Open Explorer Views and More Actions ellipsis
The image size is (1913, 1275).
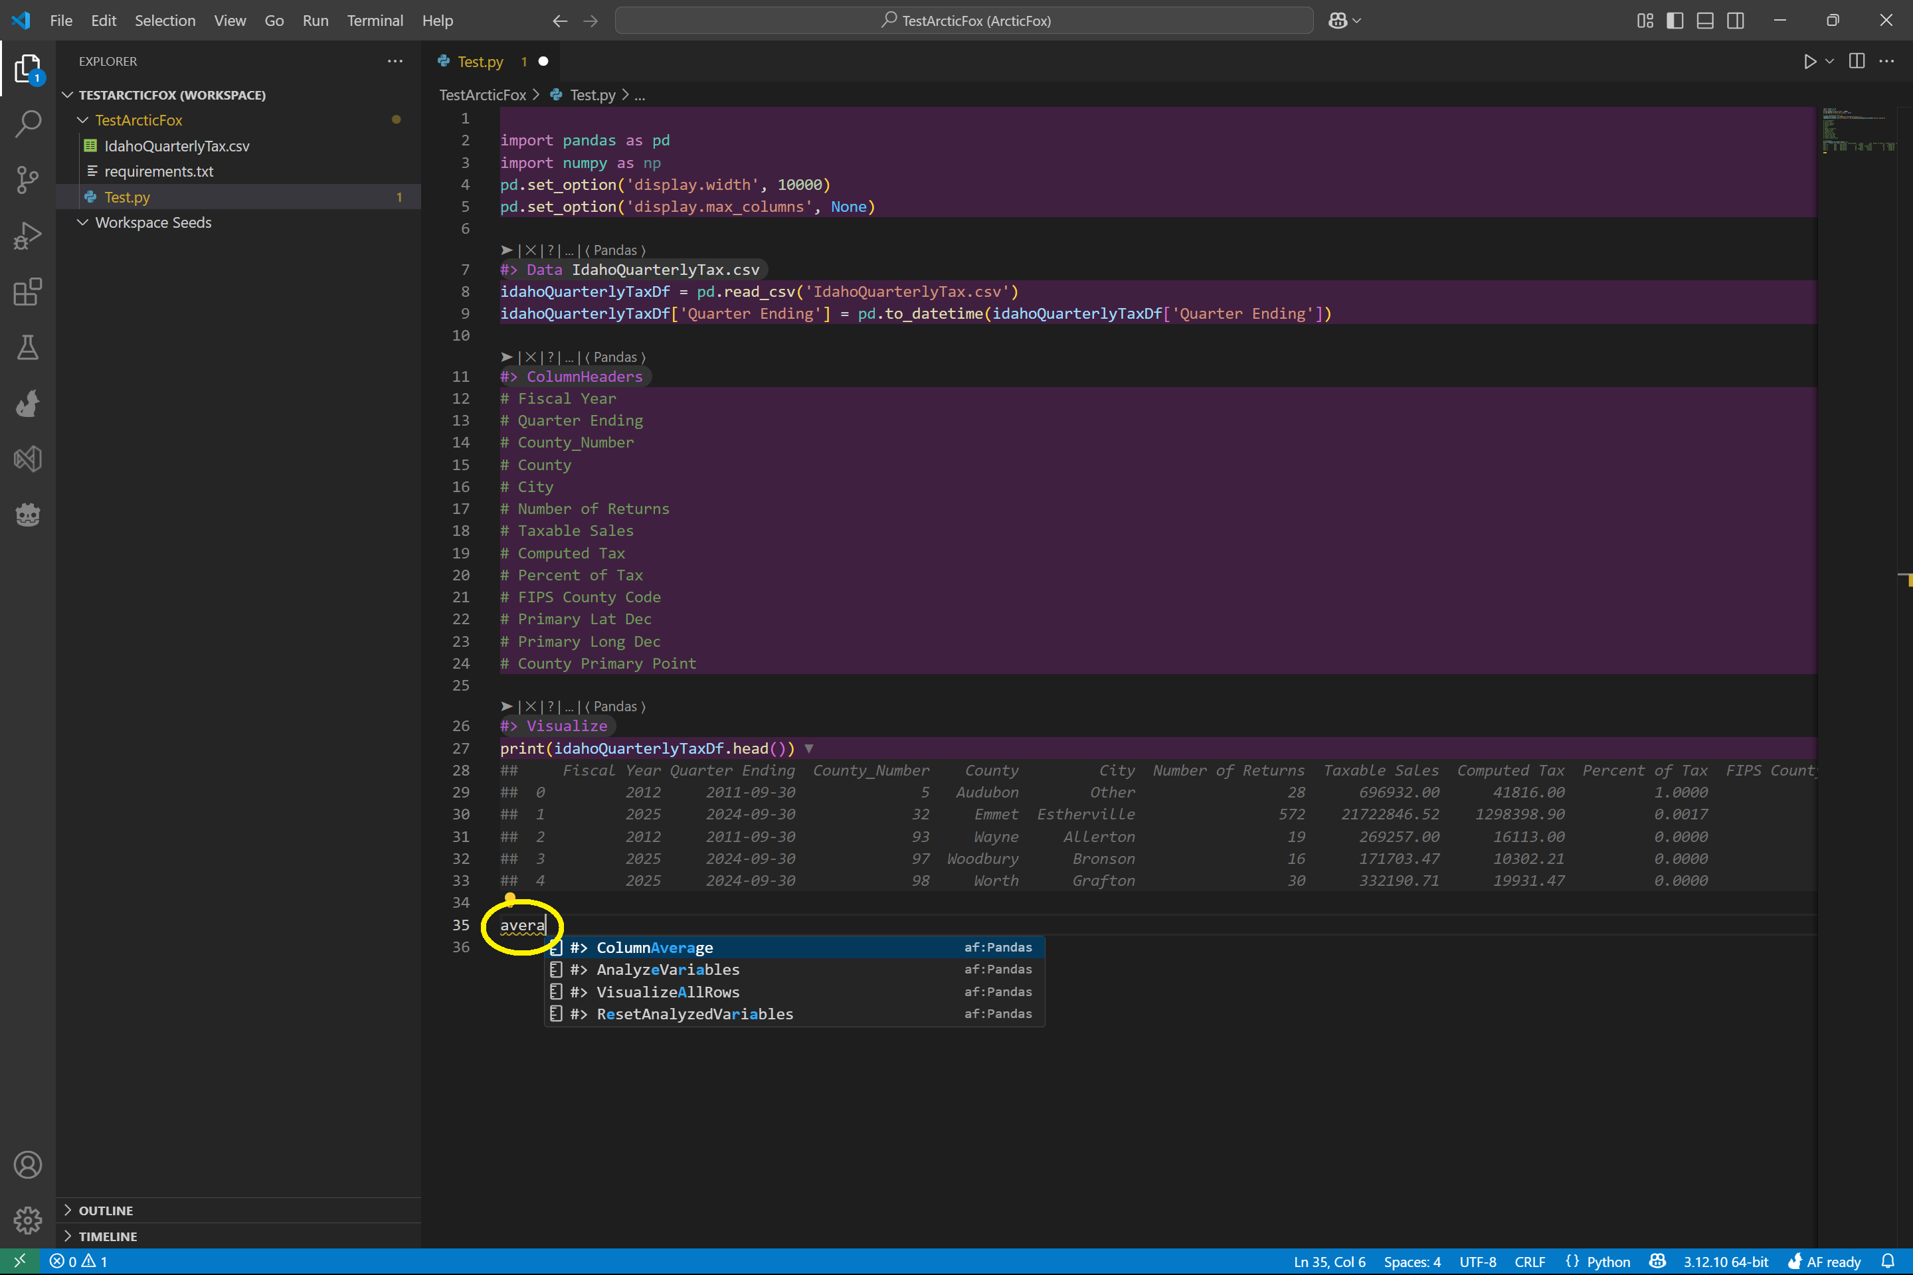pos(395,61)
